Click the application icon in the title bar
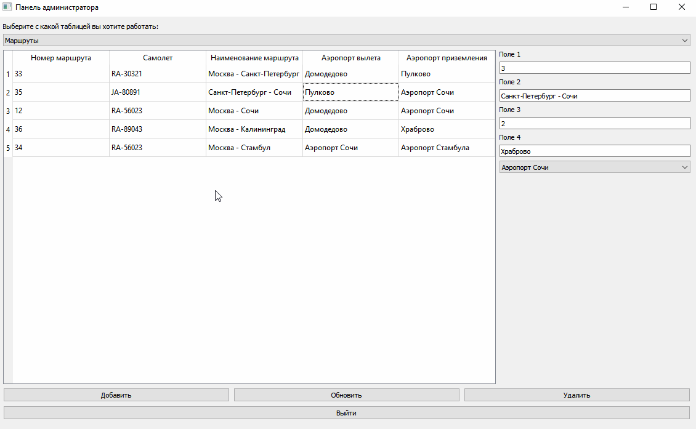 pyautogui.click(x=8, y=7)
